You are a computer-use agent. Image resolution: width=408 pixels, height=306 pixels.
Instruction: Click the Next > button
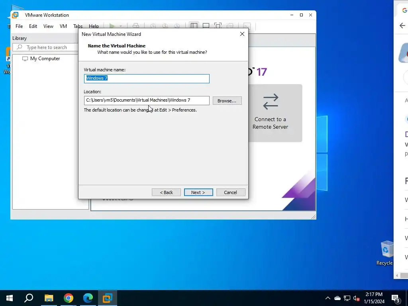(198, 192)
